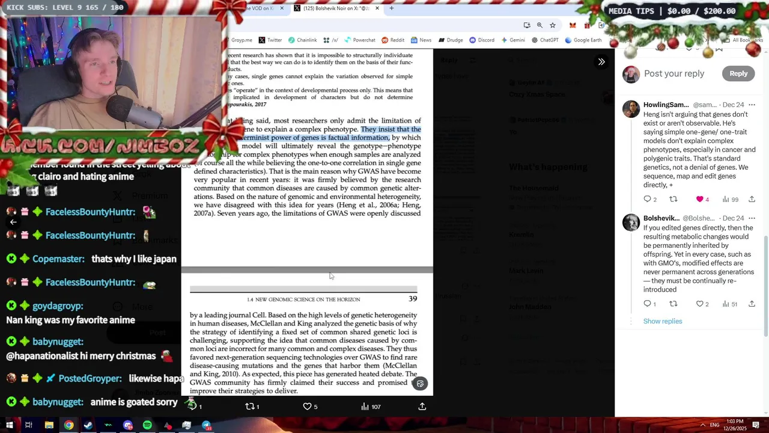
Task: Open Spotify from taskbar
Action: pos(147,425)
